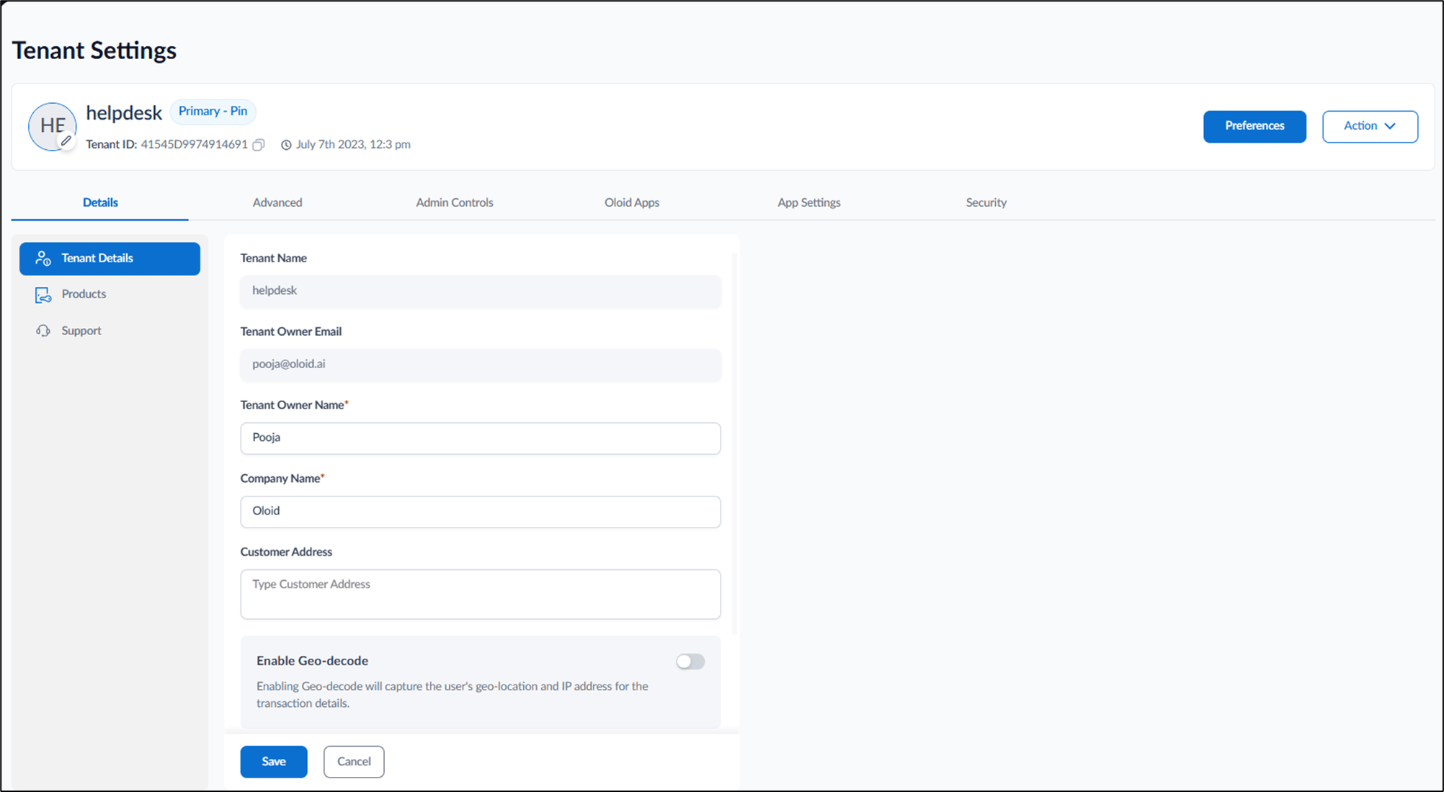Screen dimensions: 1444x792
Task: Cancel the tenant detail changes
Action: click(354, 762)
